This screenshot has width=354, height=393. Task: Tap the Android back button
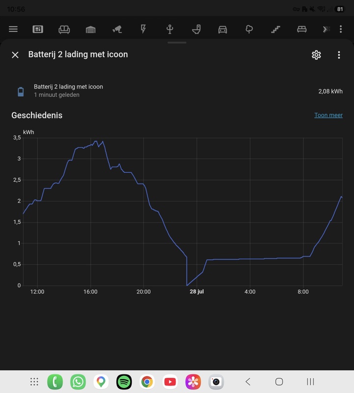248,382
